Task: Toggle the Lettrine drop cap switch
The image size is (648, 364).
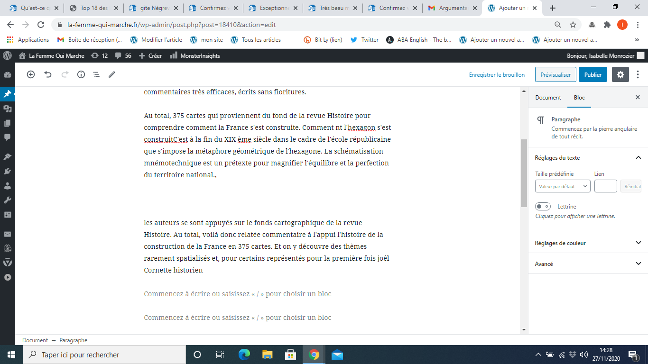Action: click(x=543, y=206)
